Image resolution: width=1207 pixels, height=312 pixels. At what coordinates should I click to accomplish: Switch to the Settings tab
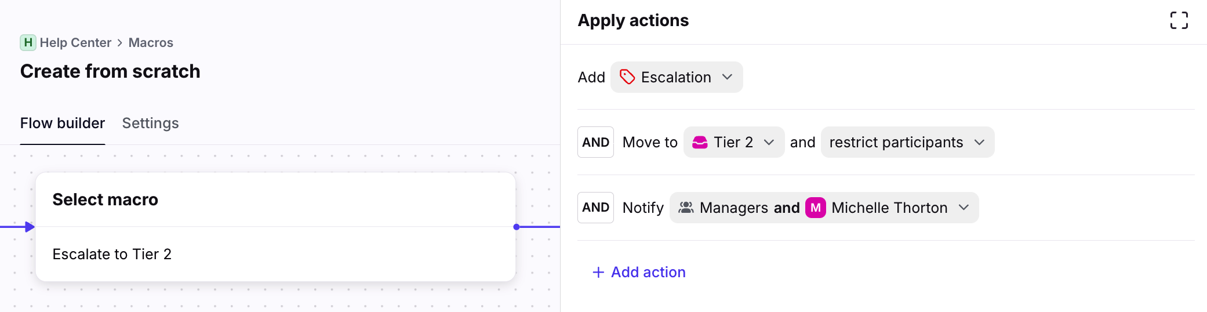coord(150,123)
